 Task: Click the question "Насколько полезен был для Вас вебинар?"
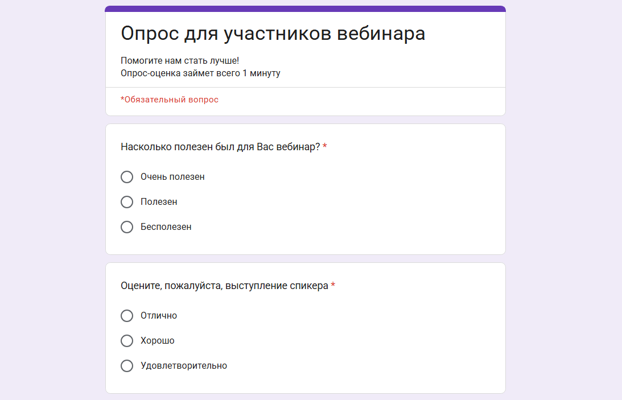220,147
